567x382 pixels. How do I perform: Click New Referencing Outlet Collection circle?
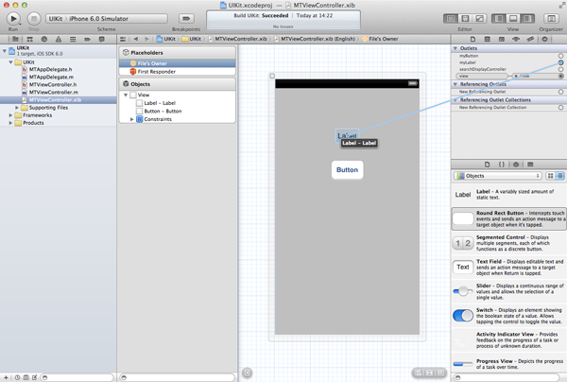560,108
